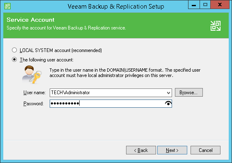Viewport: 232px width, 163px height.
Task: Reveal password with the eye icon
Action: pos(168,103)
